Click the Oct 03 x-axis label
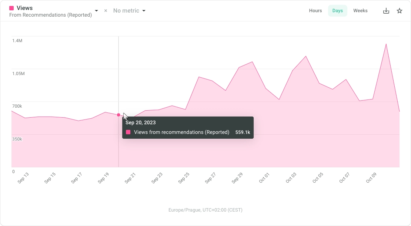Screen dimensions: 411x226 [291, 178]
